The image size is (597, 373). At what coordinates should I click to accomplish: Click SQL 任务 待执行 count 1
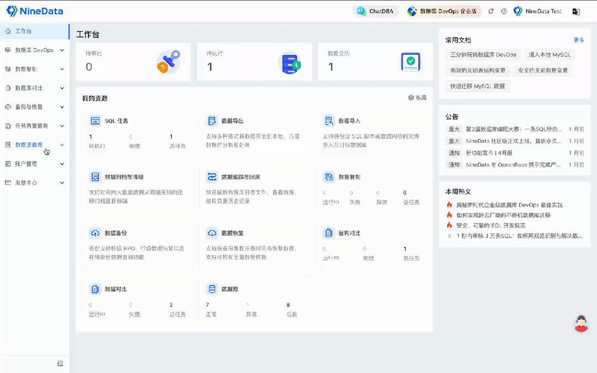(x=91, y=136)
